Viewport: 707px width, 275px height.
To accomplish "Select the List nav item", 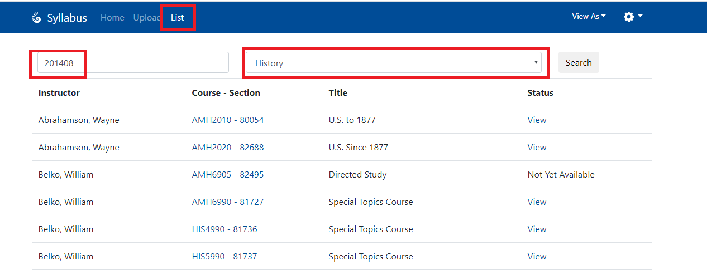I will point(178,17).
